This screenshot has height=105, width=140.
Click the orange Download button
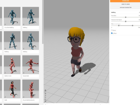pos(125,1)
